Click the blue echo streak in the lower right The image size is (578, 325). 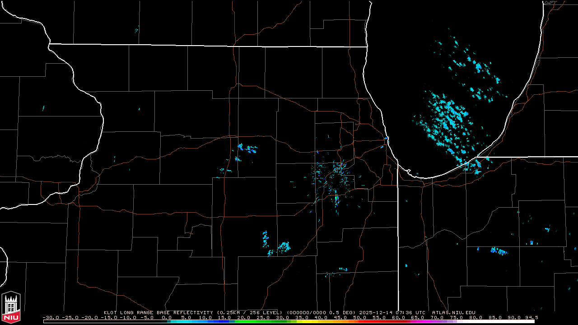pos(499,251)
